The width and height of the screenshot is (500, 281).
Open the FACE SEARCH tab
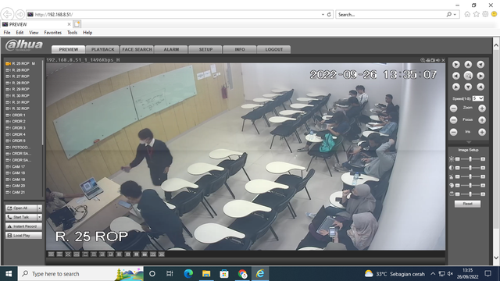[x=137, y=49]
